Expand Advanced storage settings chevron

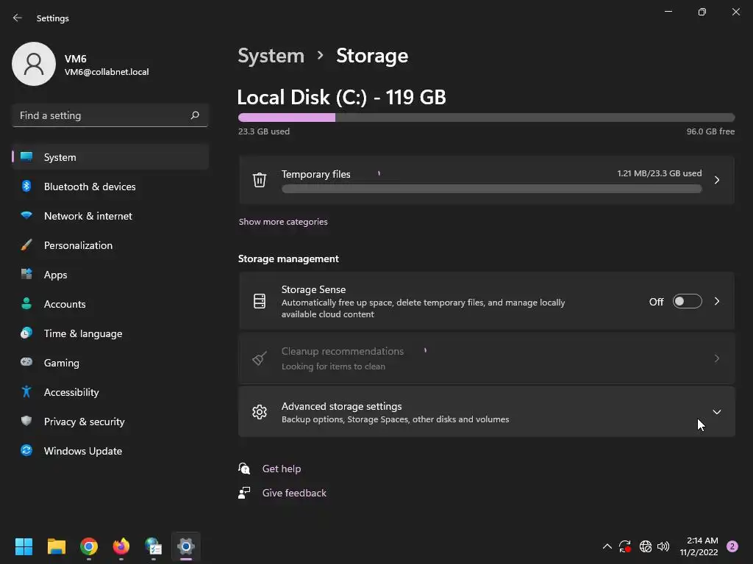click(716, 412)
